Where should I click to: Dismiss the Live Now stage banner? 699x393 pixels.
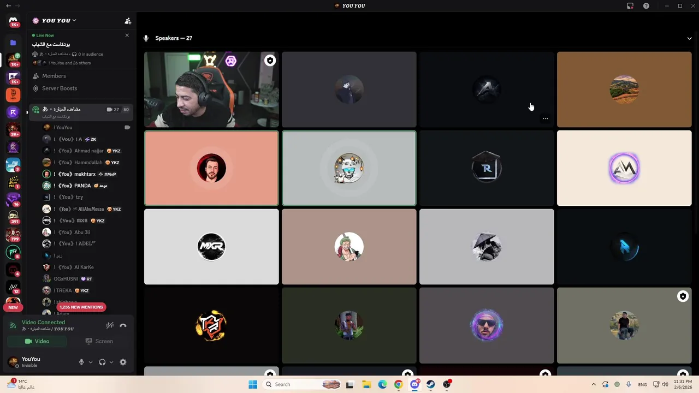point(127,35)
